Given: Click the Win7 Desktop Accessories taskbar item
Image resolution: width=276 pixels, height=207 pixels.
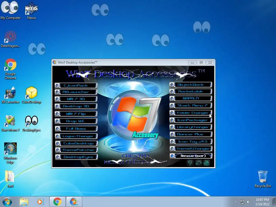Looking at the screenshot, I should click(74, 202).
